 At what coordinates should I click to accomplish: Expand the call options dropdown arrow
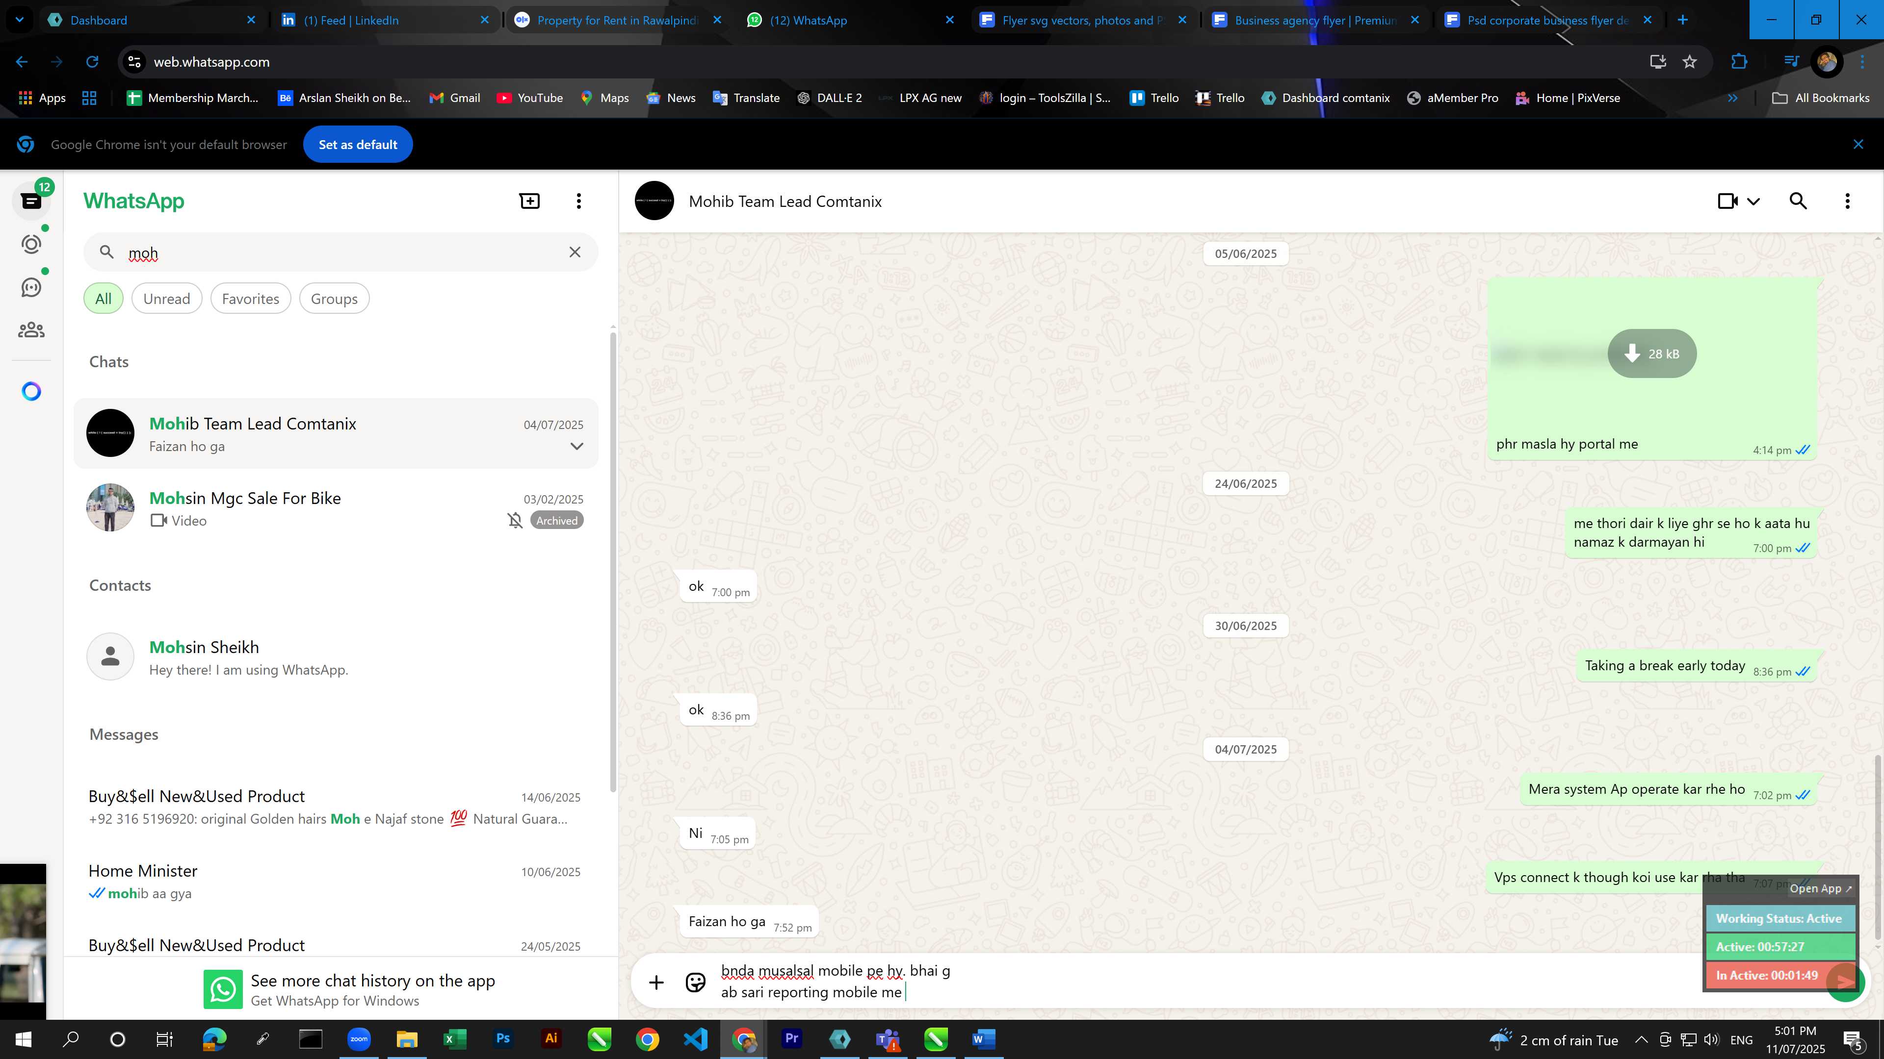pos(1754,202)
